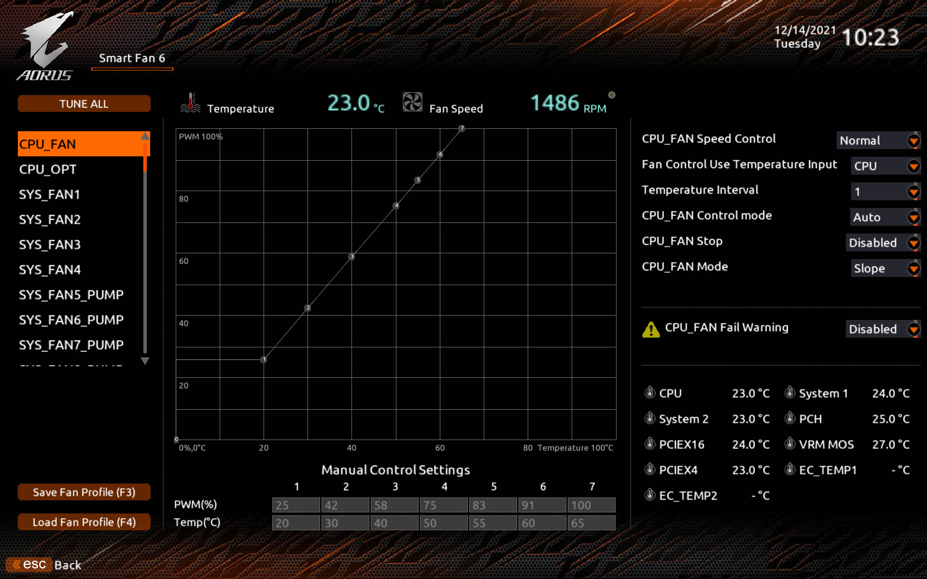Click the fan speed icon
The width and height of the screenshot is (927, 579).
412,103
